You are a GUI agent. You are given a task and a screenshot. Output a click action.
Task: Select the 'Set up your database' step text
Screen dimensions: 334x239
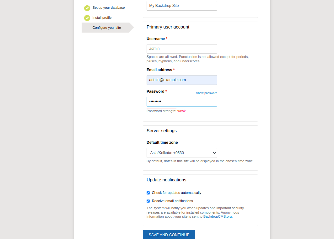(108, 8)
